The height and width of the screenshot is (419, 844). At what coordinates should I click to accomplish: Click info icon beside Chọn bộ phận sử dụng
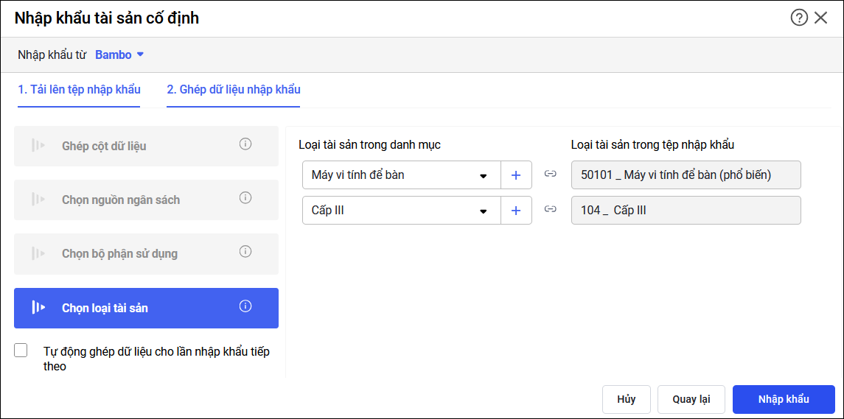[x=245, y=252]
